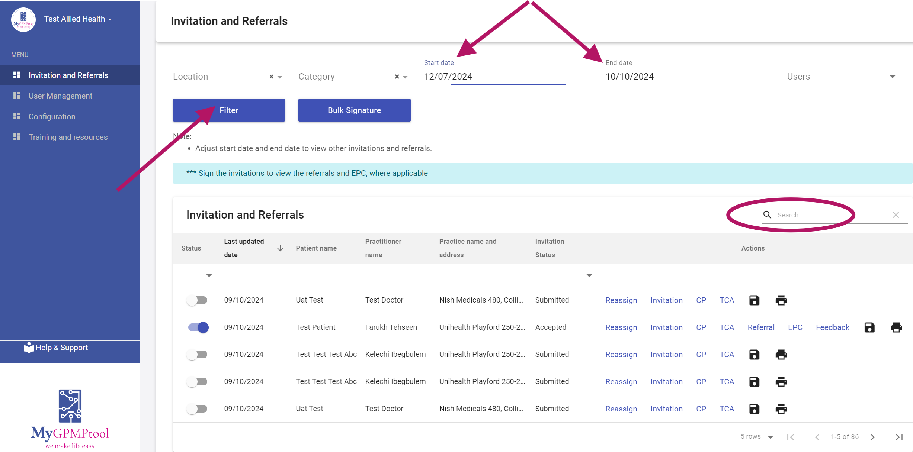
Task: Click the User Management grid icon
Action: coord(17,96)
